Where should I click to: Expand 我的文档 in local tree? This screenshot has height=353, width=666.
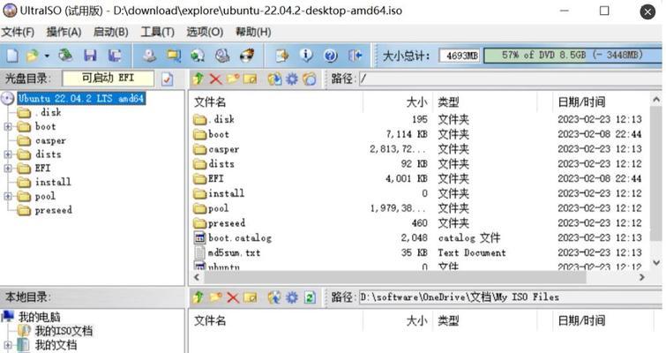pyautogui.click(x=8, y=345)
